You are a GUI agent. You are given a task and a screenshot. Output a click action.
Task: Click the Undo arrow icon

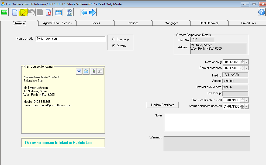pos(32,13)
